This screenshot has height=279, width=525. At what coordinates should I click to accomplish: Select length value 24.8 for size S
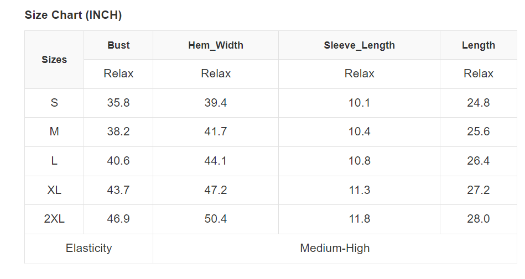[479, 103]
